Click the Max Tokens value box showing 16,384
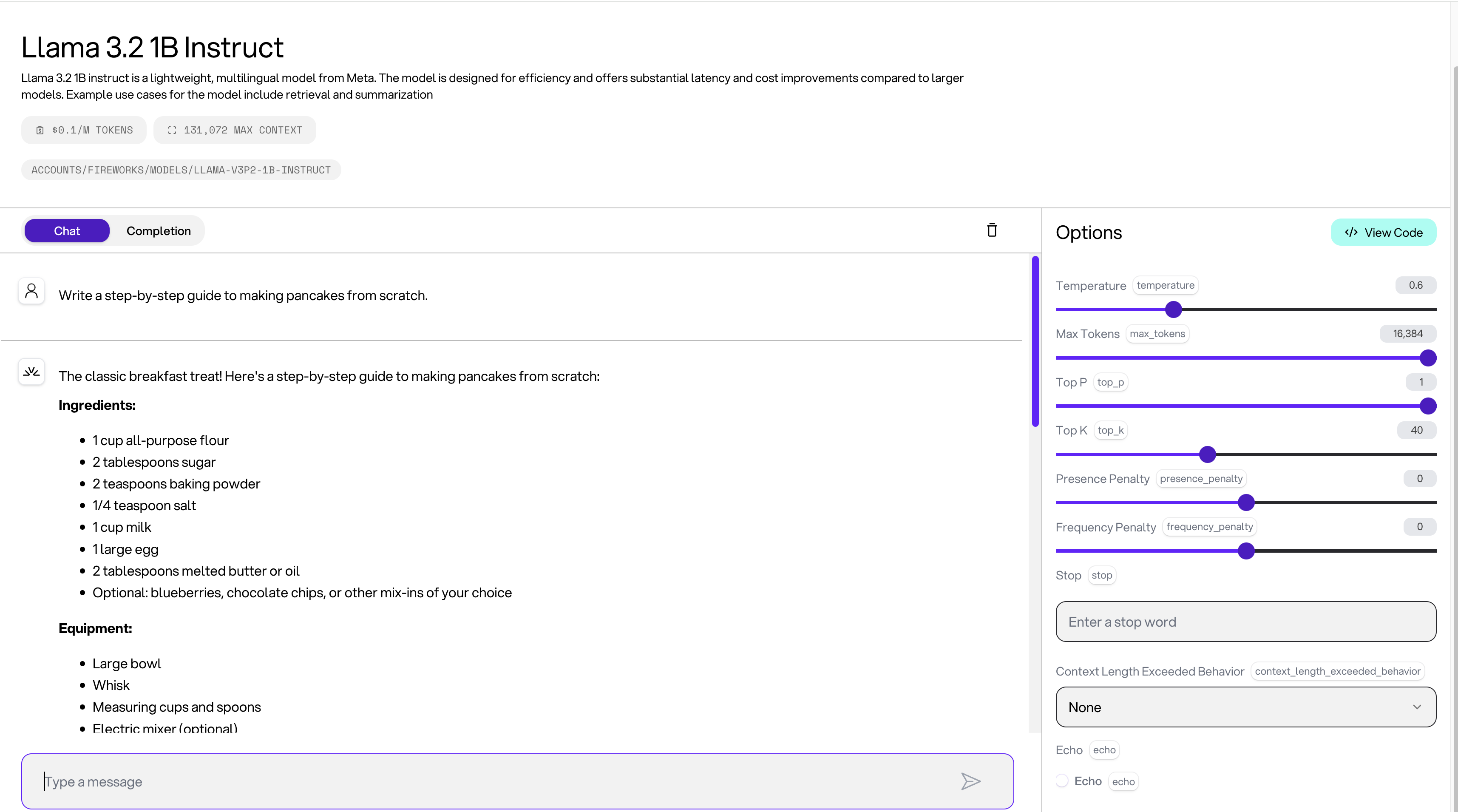 click(1407, 334)
